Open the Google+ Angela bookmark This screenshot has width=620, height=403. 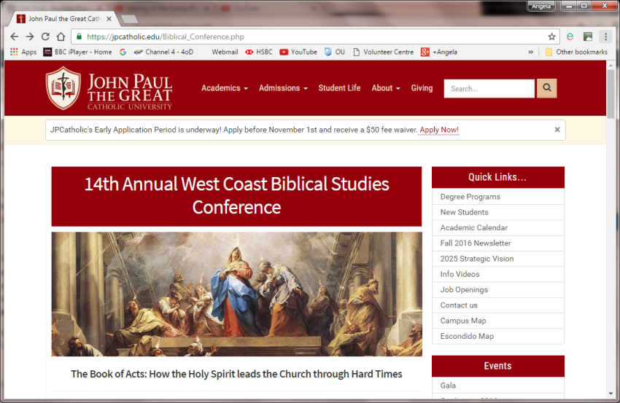pyautogui.click(x=439, y=52)
